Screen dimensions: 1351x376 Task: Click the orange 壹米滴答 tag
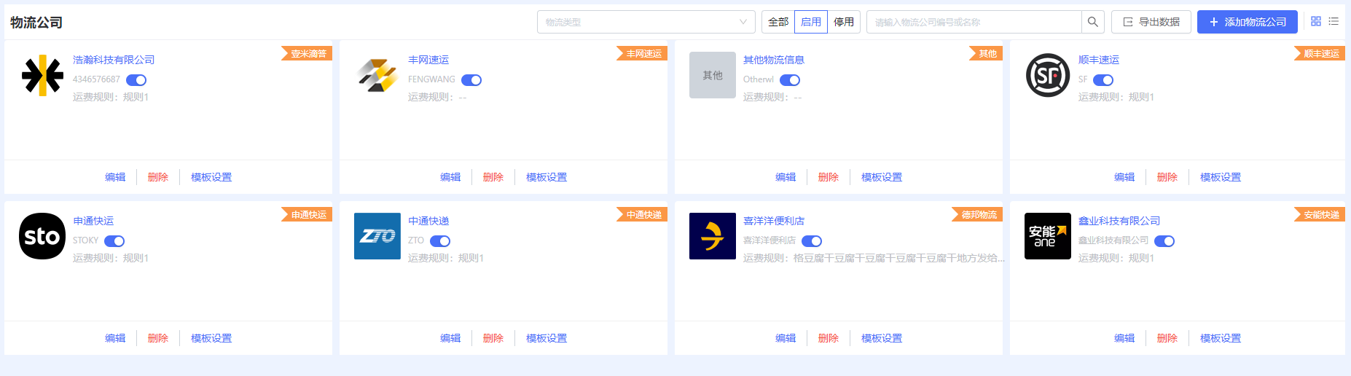[307, 54]
